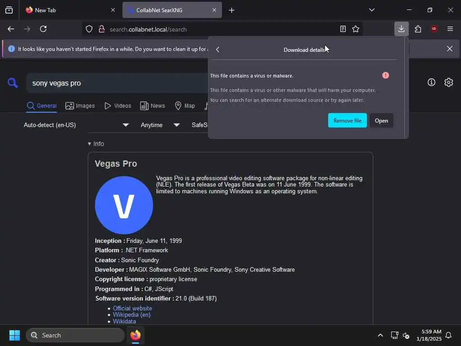
Task: Select the CollabNet SearXNG tab
Action: (172, 10)
